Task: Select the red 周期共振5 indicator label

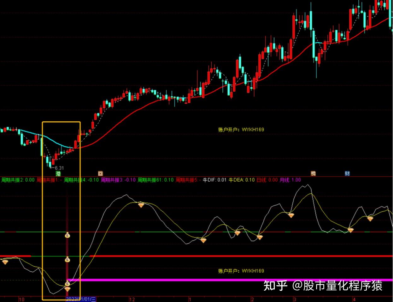Action: point(188,180)
